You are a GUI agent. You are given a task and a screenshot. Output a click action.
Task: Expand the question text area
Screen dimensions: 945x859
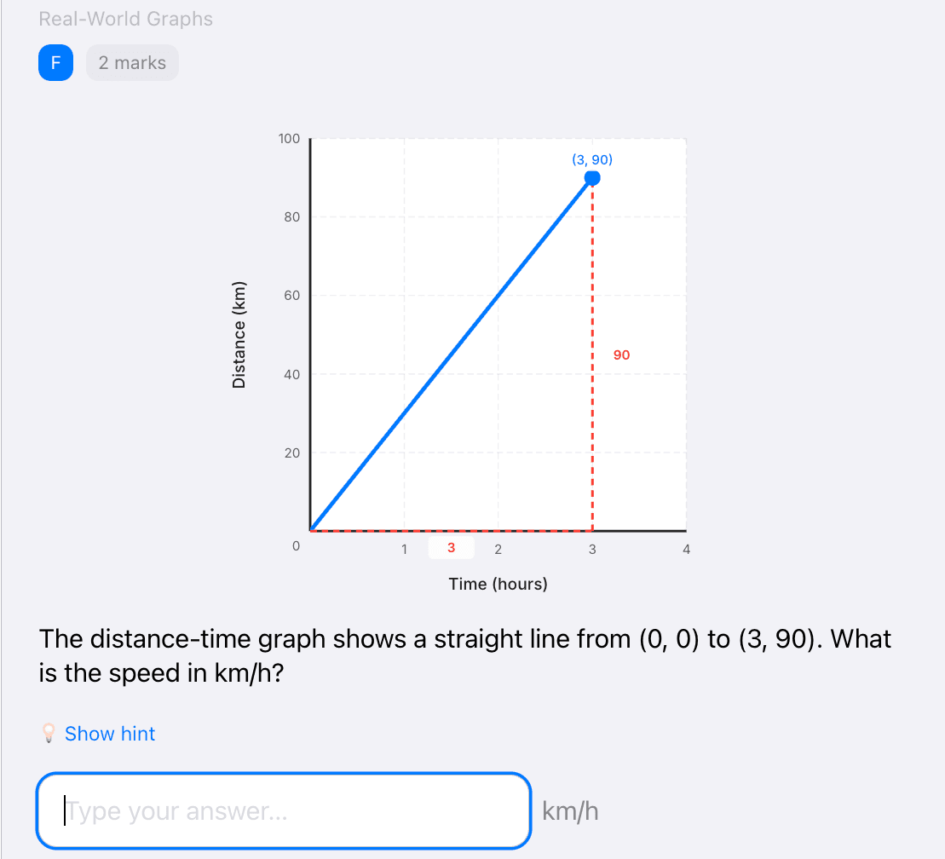pyautogui.click(x=465, y=655)
